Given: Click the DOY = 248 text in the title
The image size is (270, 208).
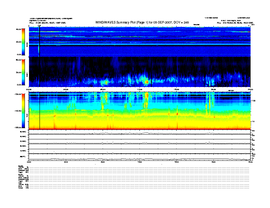Looking at the screenshot, I should (x=181, y=22).
